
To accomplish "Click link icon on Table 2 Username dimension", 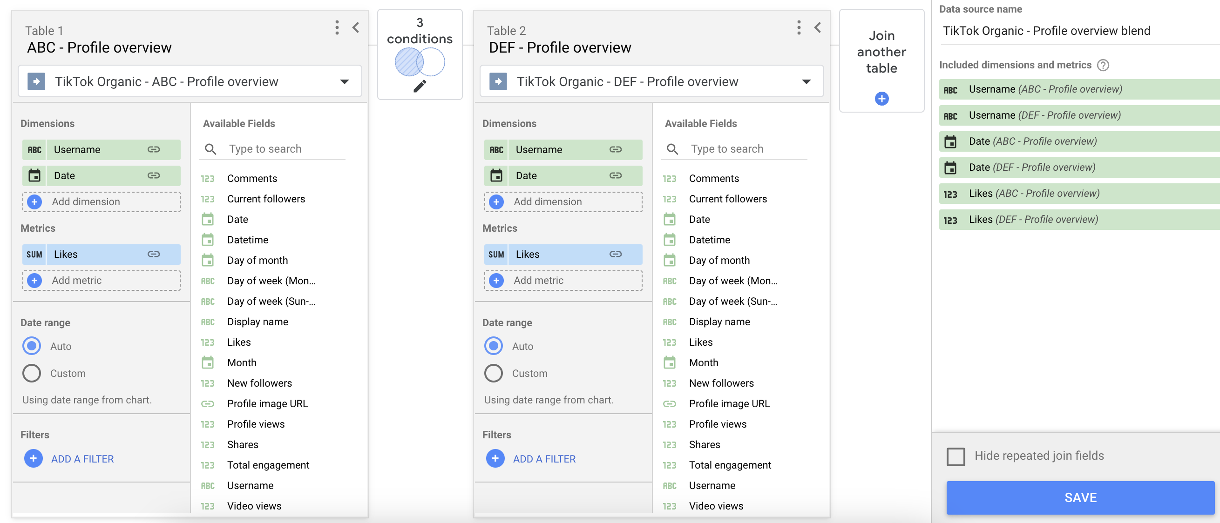I will (x=615, y=149).
